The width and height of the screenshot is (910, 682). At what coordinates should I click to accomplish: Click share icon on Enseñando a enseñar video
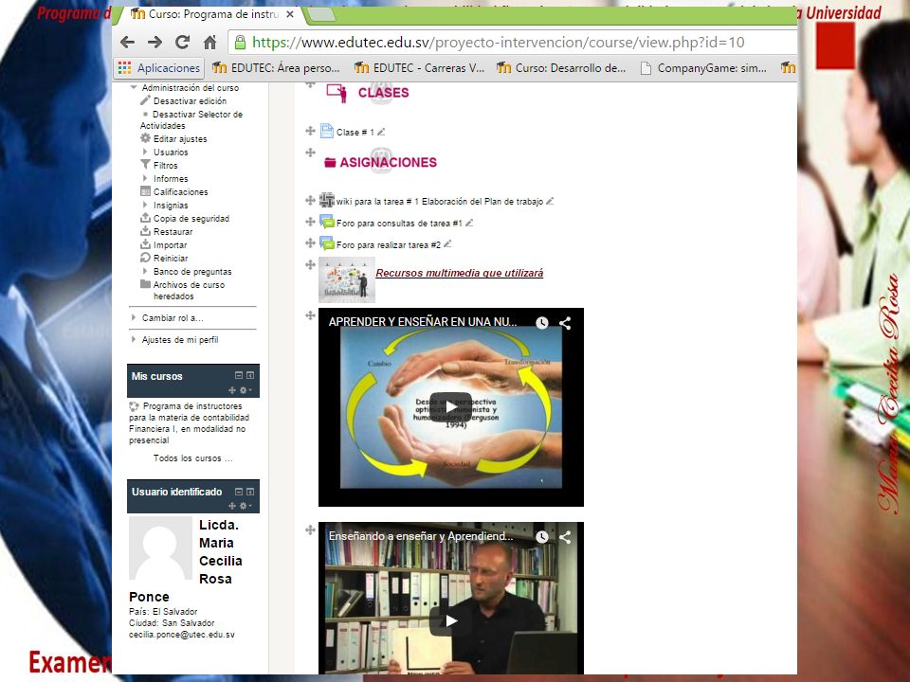pos(565,537)
